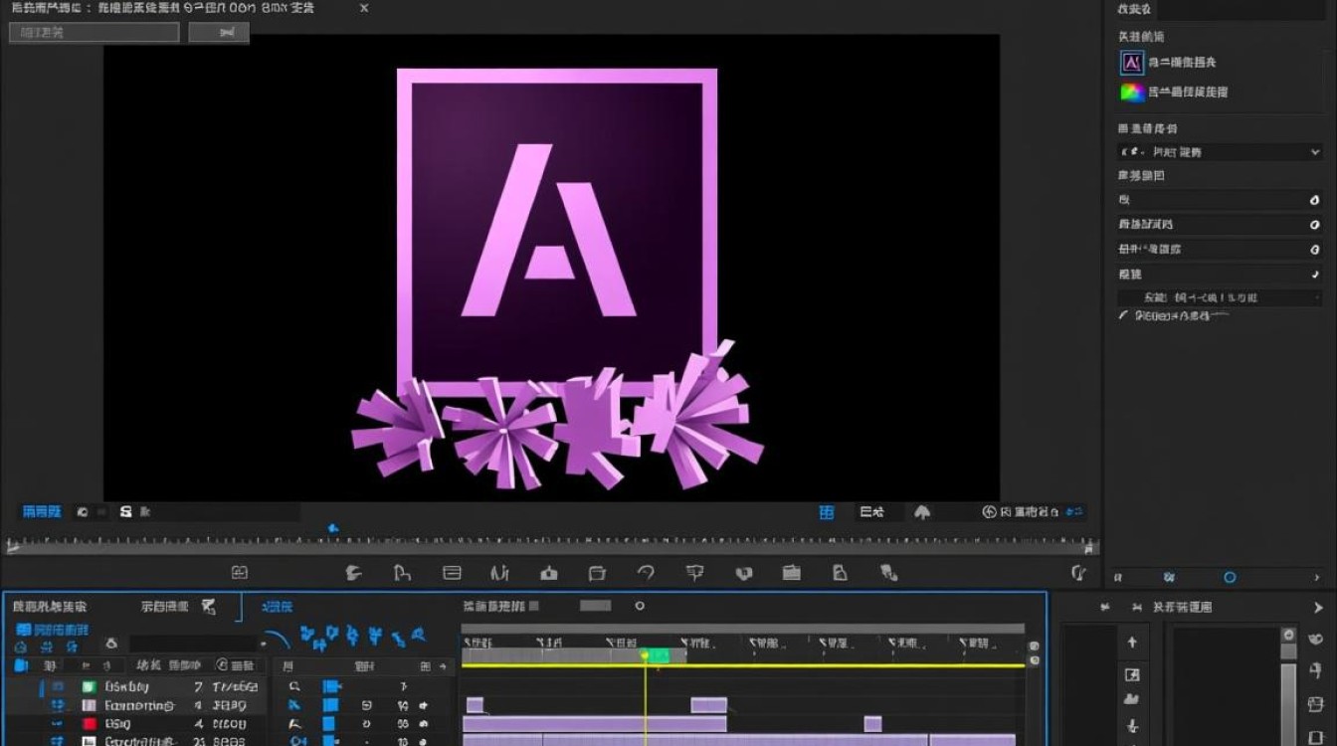Viewport: 1337px width, 746px height.
Task: Click the blue grid overlay icon below the preview
Action: [x=827, y=512]
